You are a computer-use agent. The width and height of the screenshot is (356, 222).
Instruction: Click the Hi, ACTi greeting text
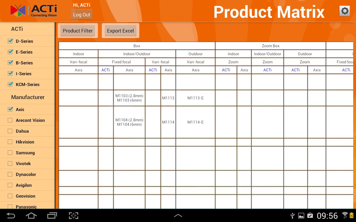81,5
